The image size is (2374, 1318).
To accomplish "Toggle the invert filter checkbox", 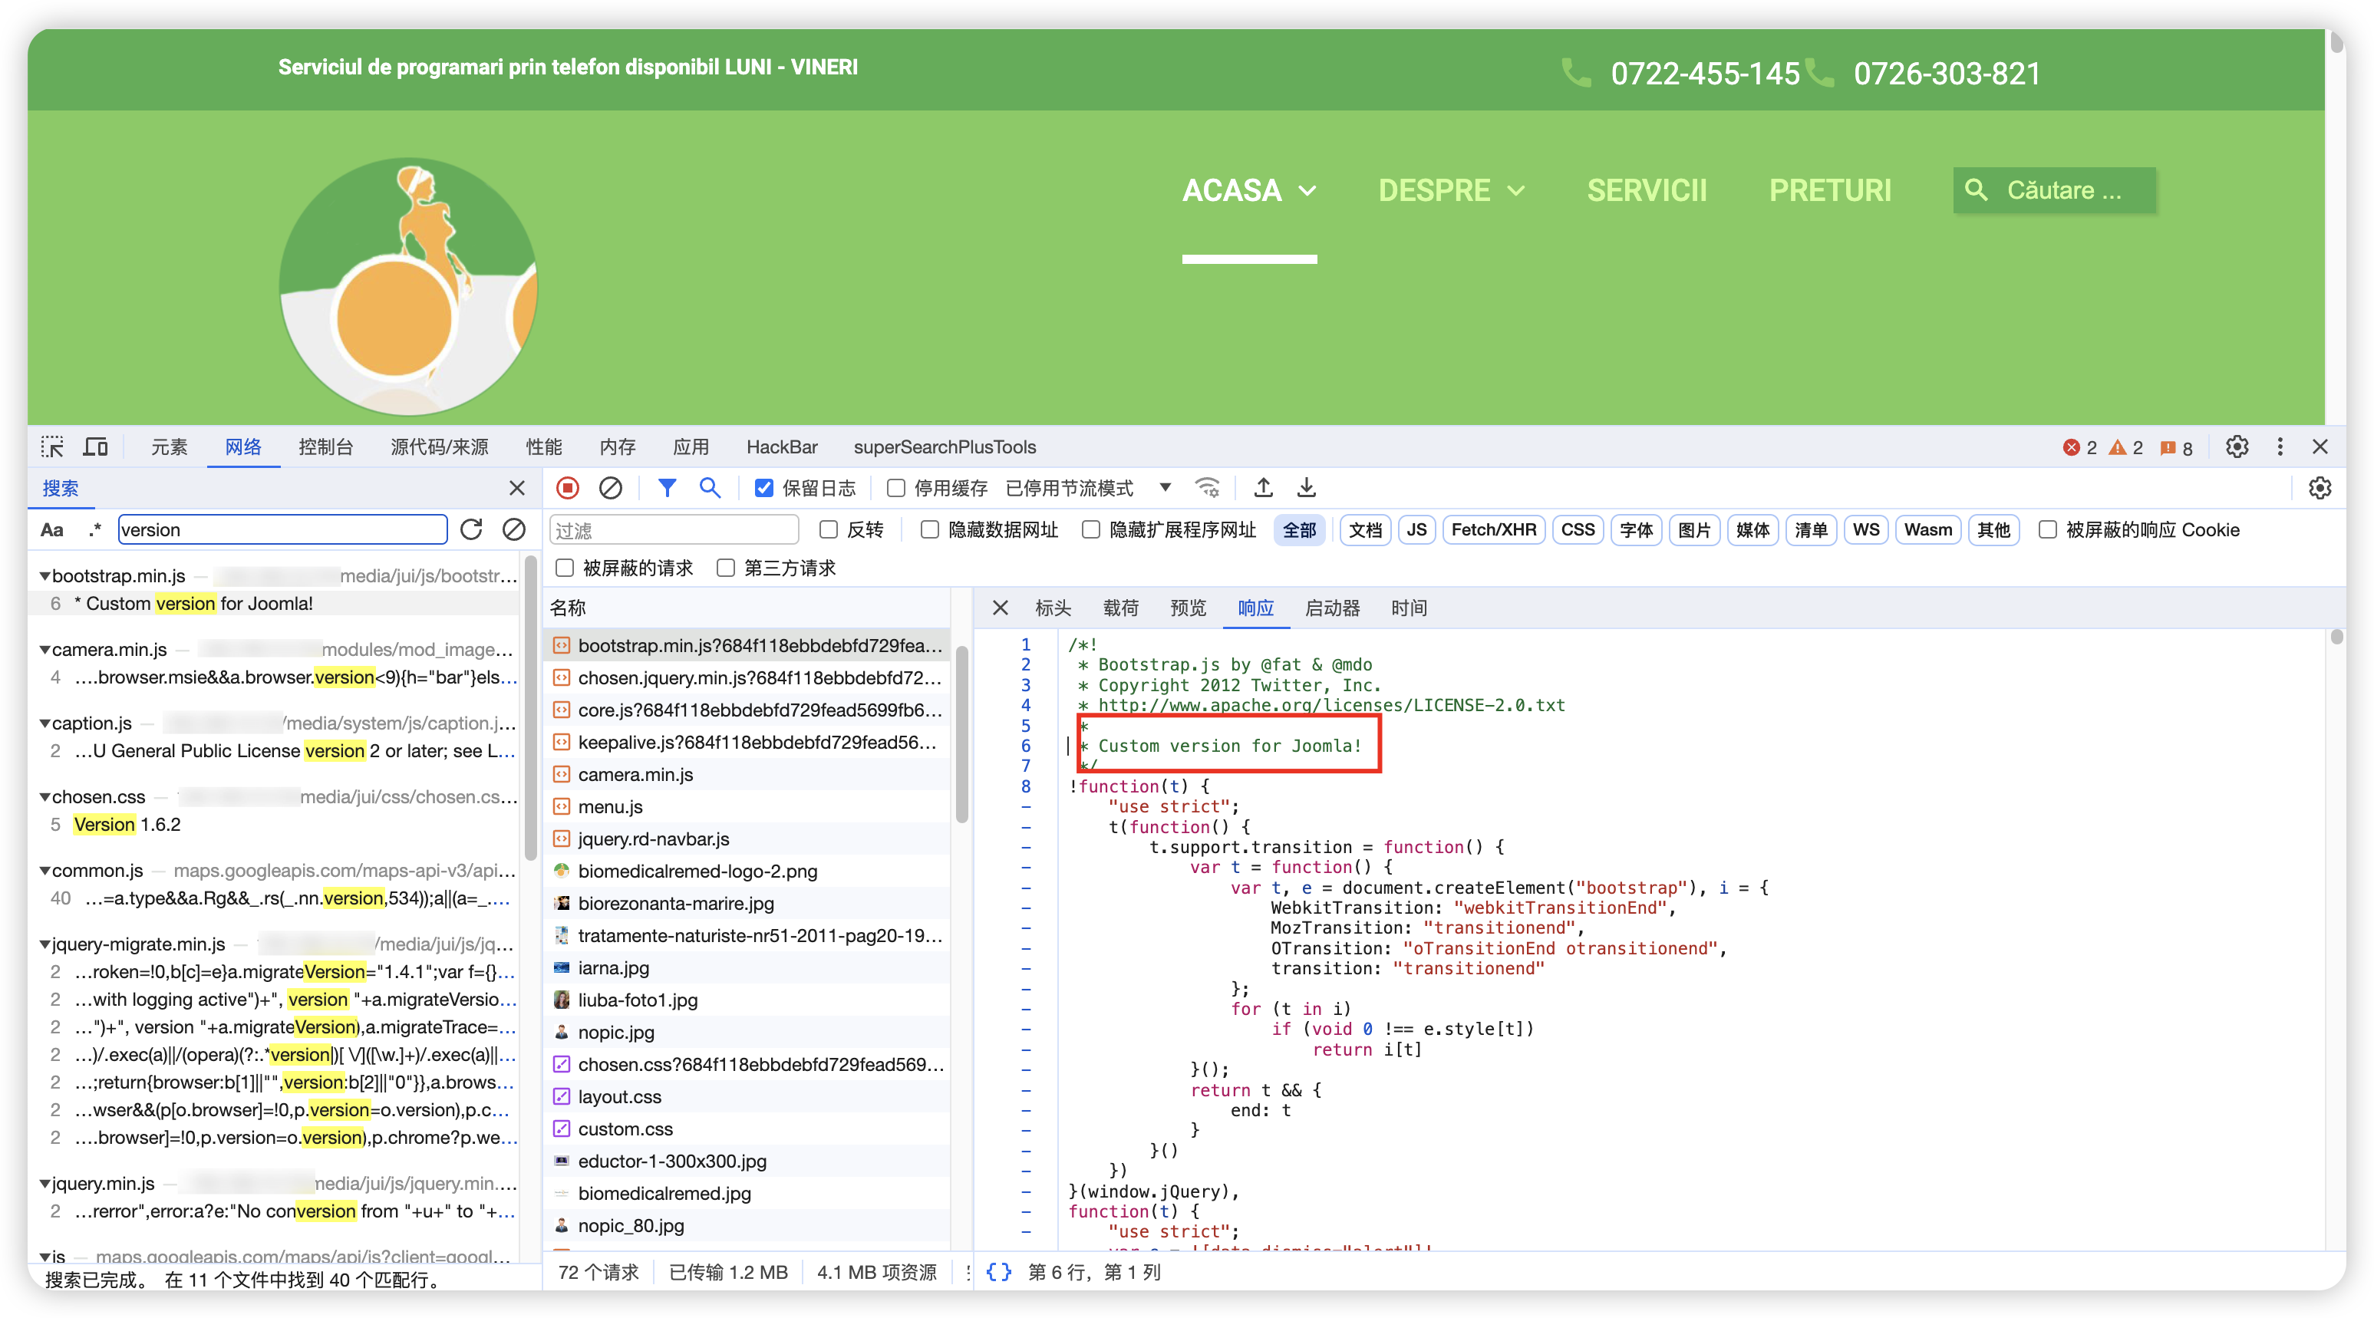I will [x=829, y=530].
